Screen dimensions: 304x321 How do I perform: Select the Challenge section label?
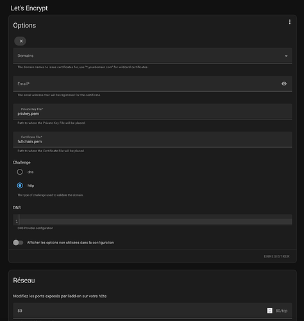point(22,162)
